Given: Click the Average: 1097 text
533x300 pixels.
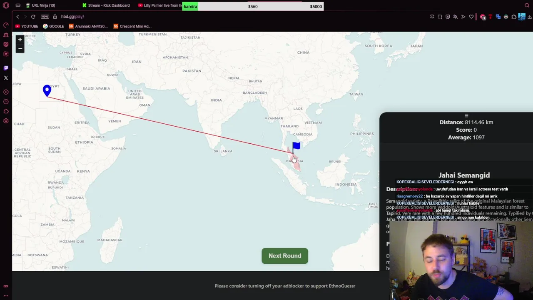Looking at the screenshot, I should pos(466,137).
